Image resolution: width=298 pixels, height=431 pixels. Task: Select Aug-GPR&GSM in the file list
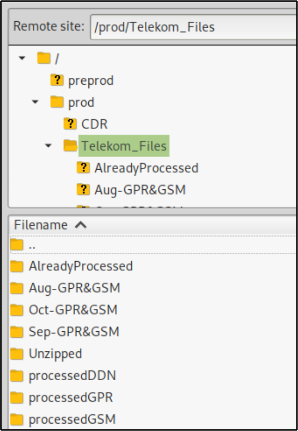pyautogui.click(x=74, y=288)
